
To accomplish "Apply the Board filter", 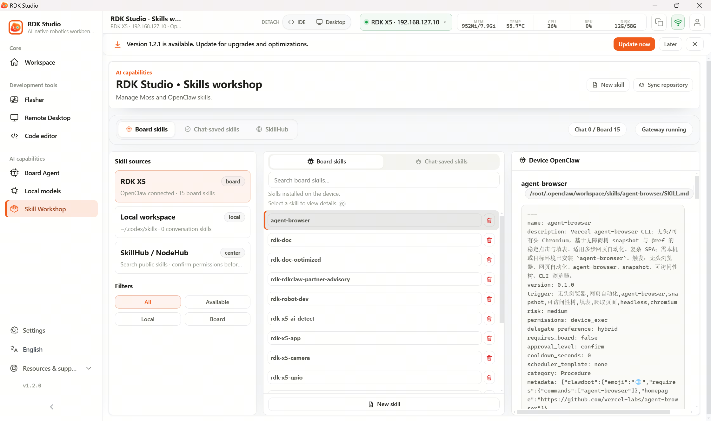I will coord(217,319).
